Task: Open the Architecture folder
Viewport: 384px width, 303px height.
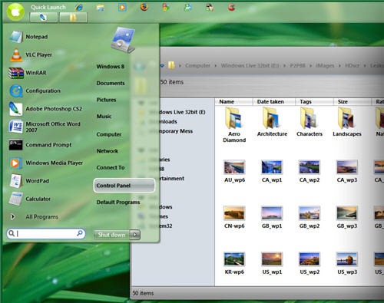Action: (x=272, y=122)
